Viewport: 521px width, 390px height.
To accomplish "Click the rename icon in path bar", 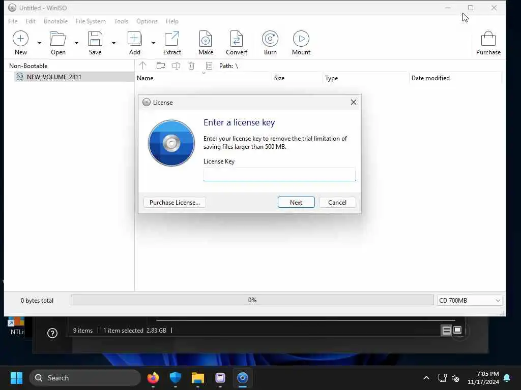I will coord(176,66).
